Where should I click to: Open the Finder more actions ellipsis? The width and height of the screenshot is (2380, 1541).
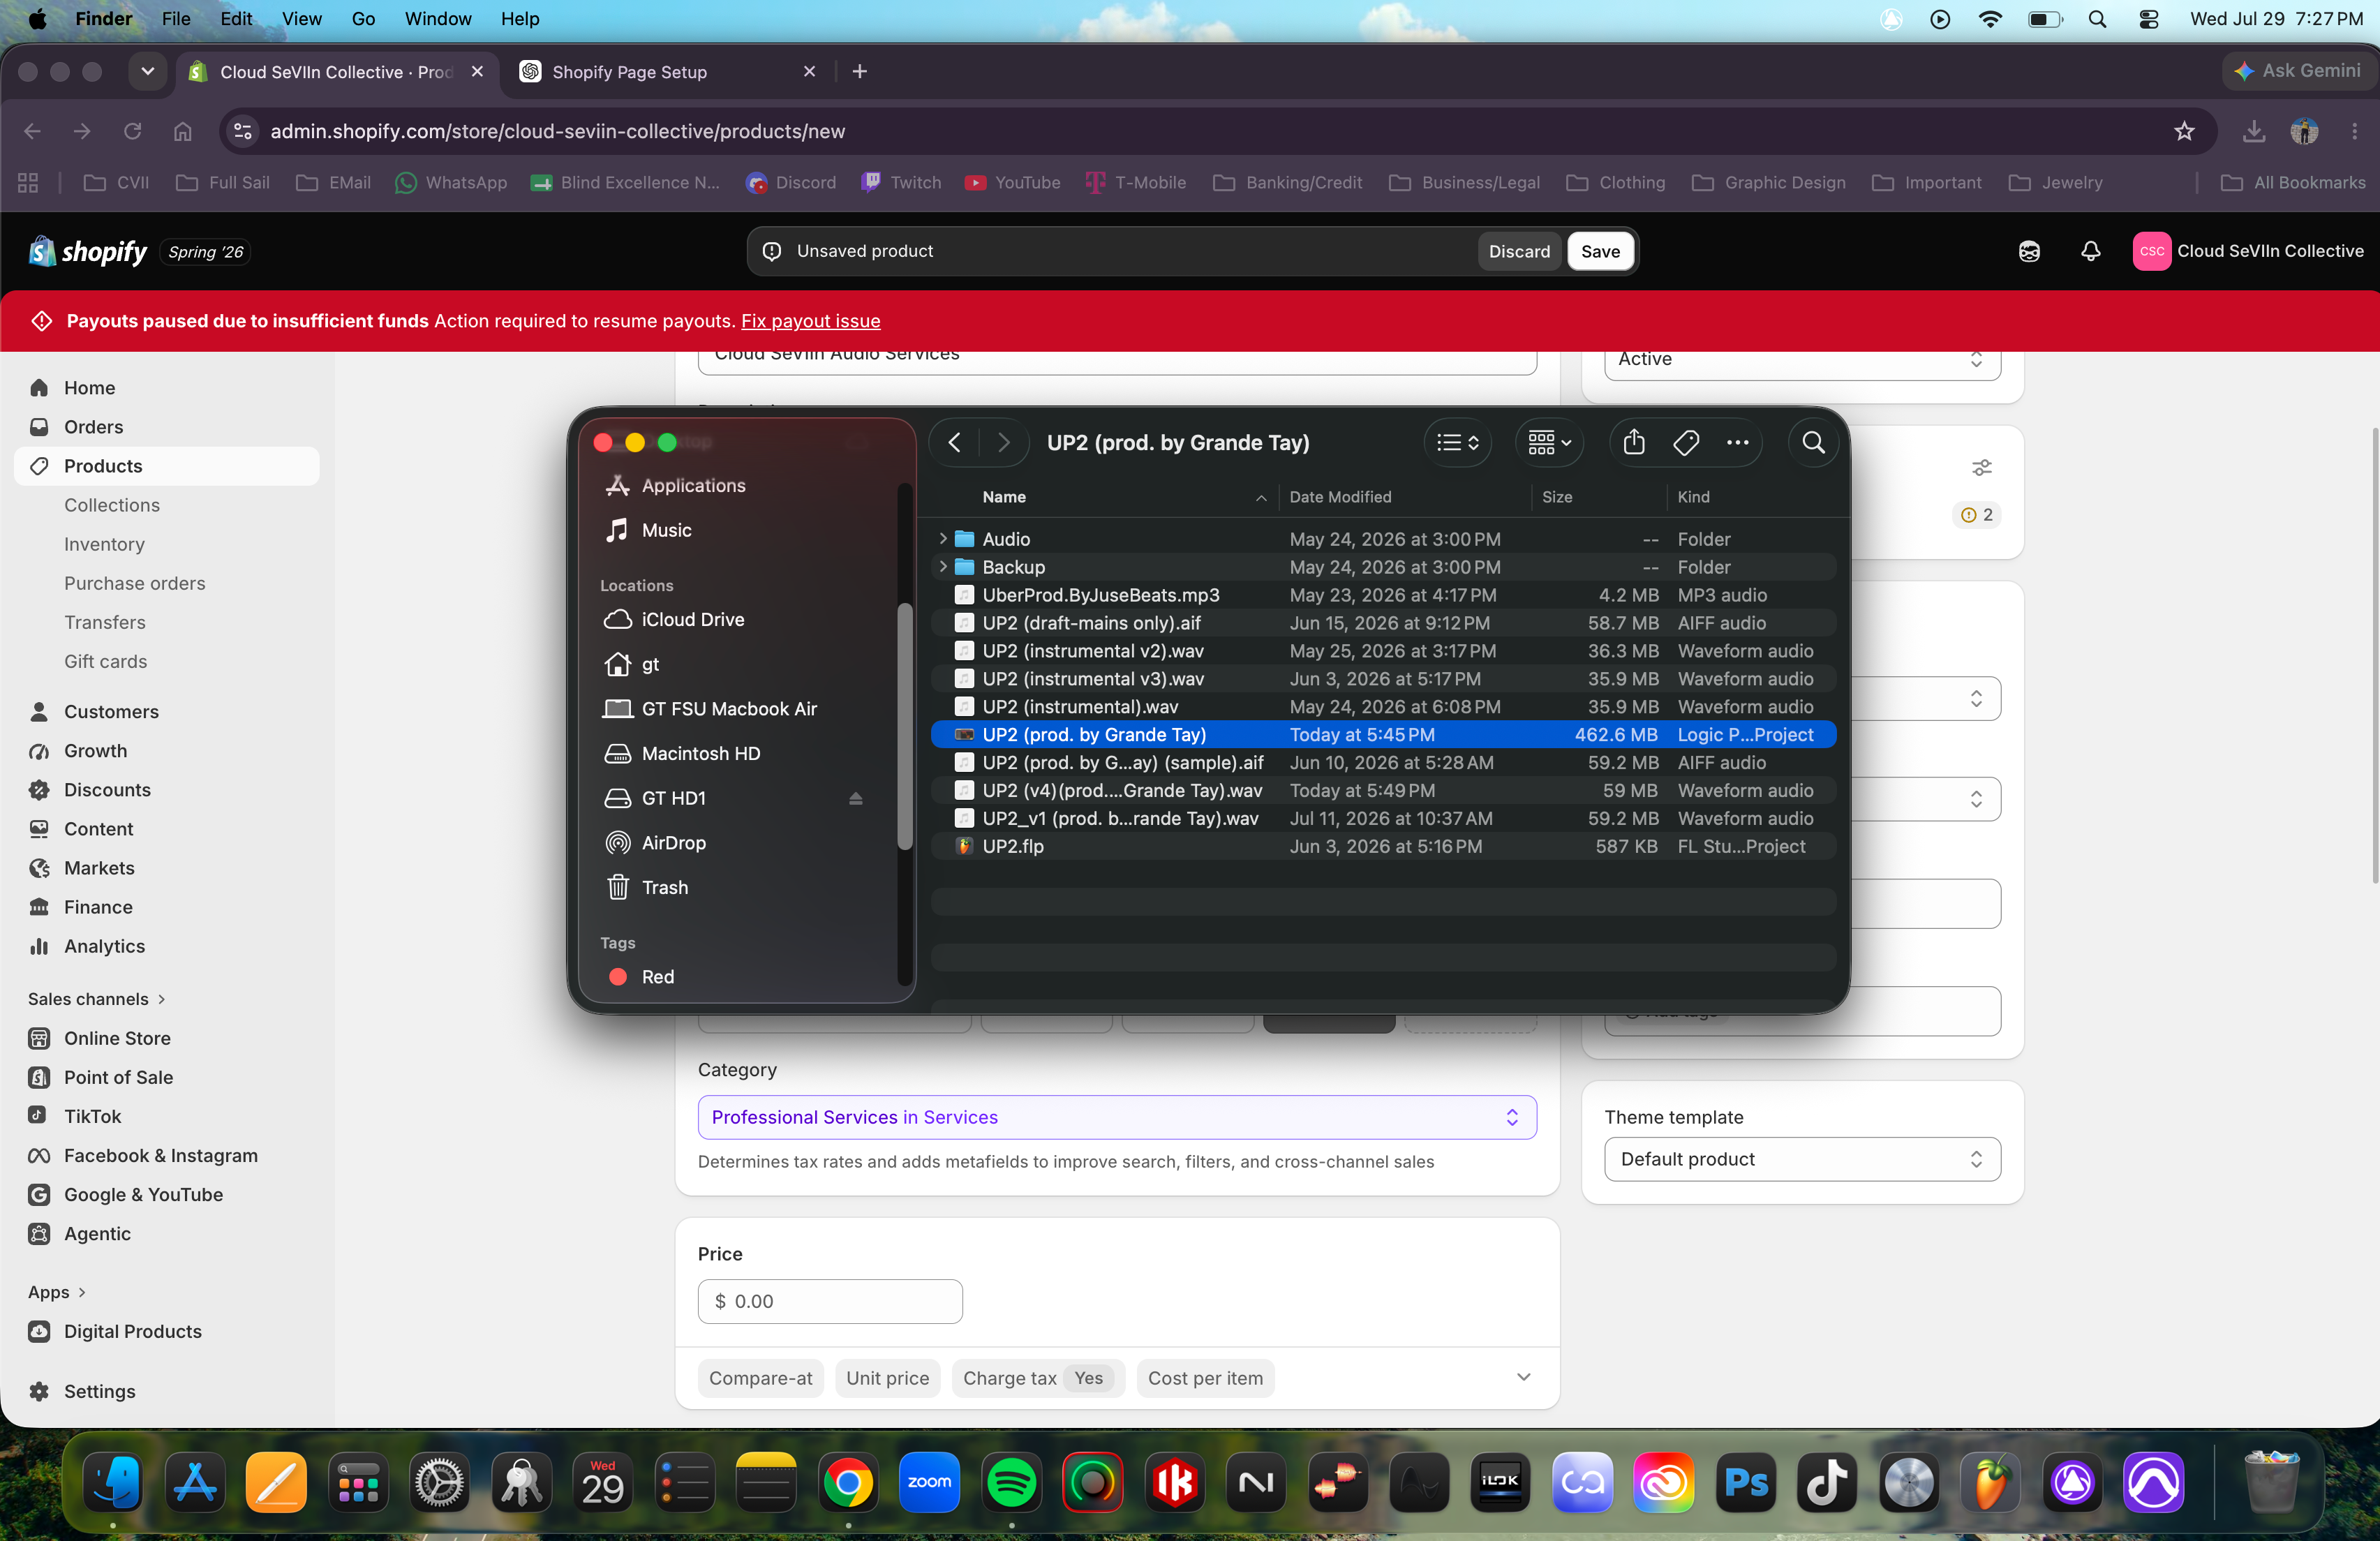(x=1738, y=442)
